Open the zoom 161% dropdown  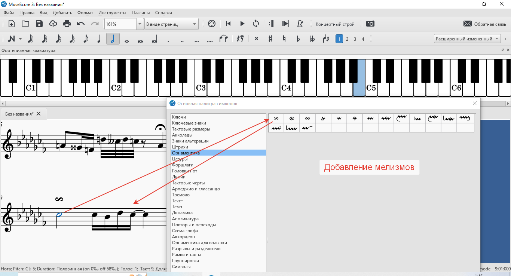[140, 24]
